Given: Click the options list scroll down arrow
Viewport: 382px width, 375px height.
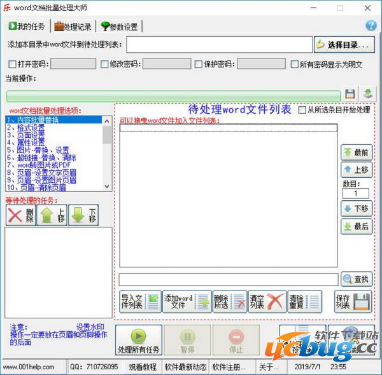Looking at the screenshot, I should pos(107,186).
